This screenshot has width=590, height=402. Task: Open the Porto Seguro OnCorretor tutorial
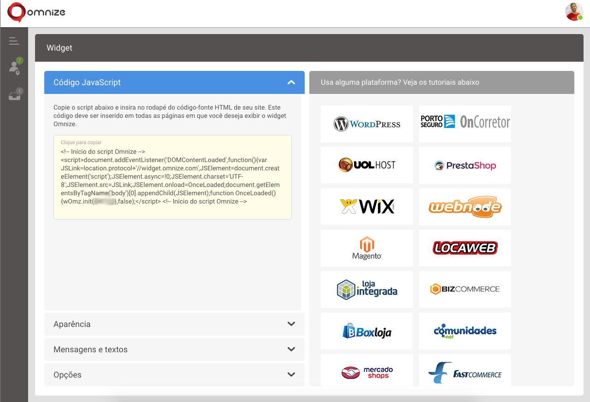pos(465,124)
